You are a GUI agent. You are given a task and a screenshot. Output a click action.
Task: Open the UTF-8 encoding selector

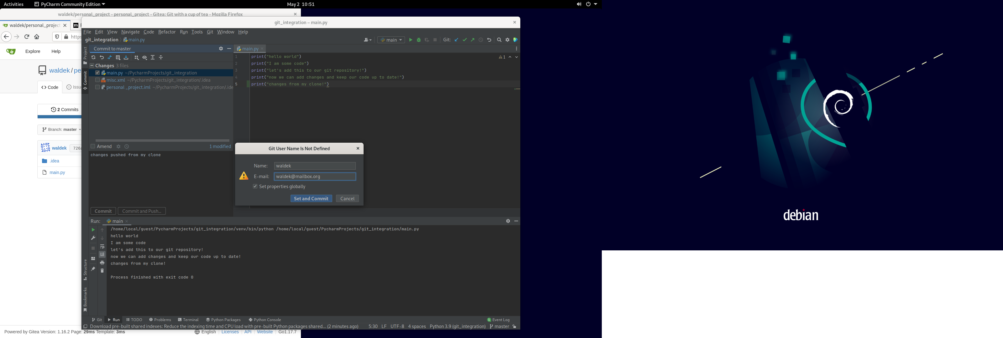tap(397, 327)
